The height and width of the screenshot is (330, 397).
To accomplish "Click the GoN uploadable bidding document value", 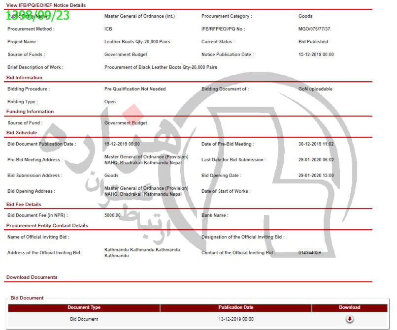I will coord(315,89).
